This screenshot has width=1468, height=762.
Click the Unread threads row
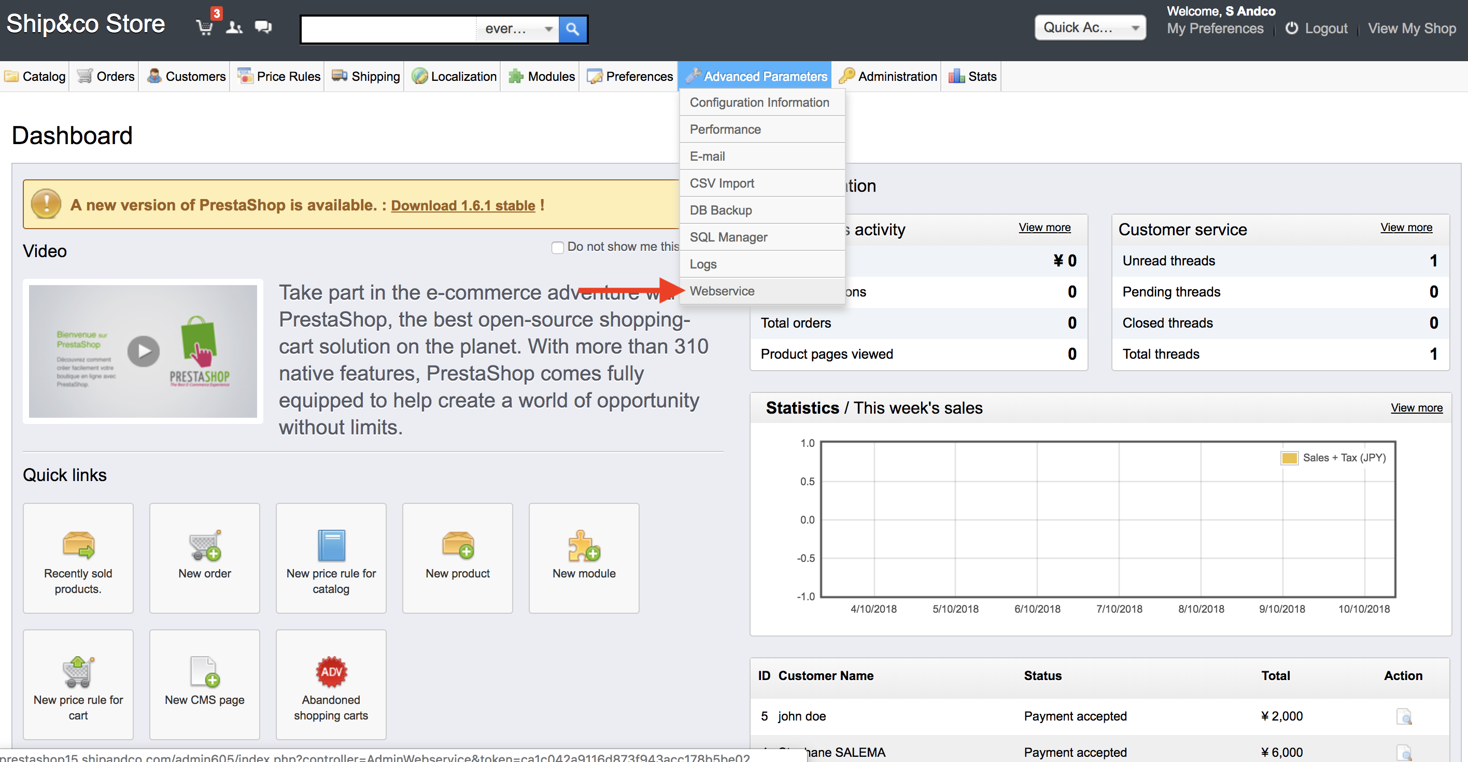click(1280, 261)
